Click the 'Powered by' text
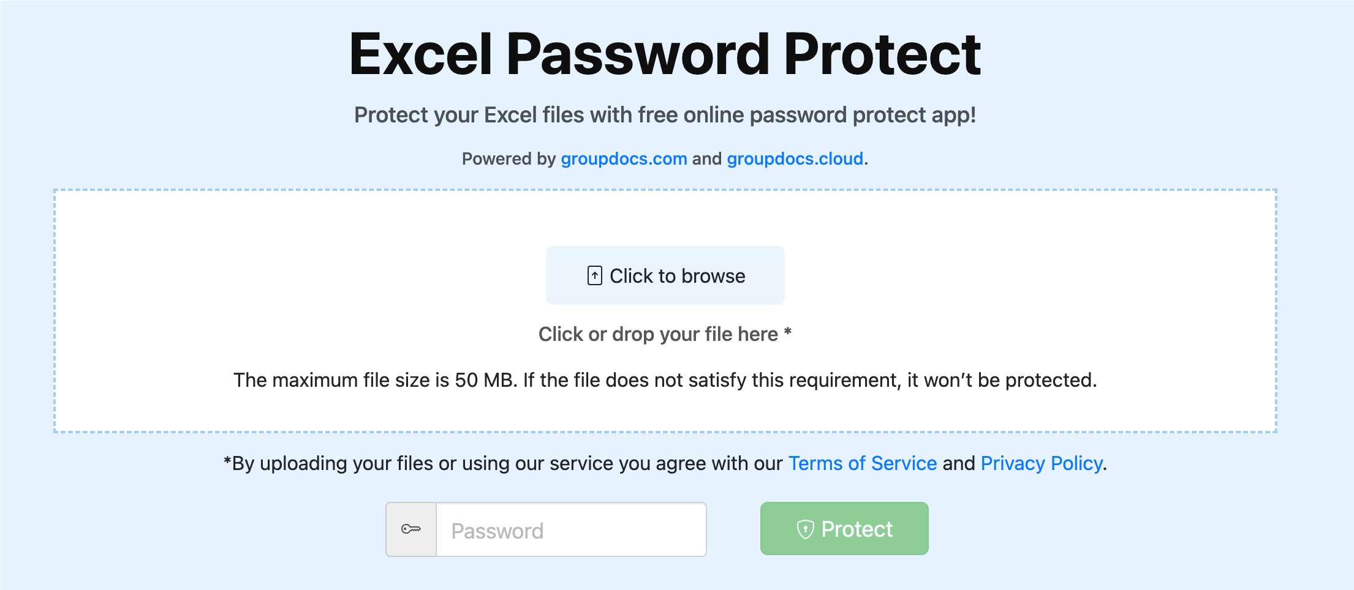Image resolution: width=1354 pixels, height=590 pixels. [509, 159]
